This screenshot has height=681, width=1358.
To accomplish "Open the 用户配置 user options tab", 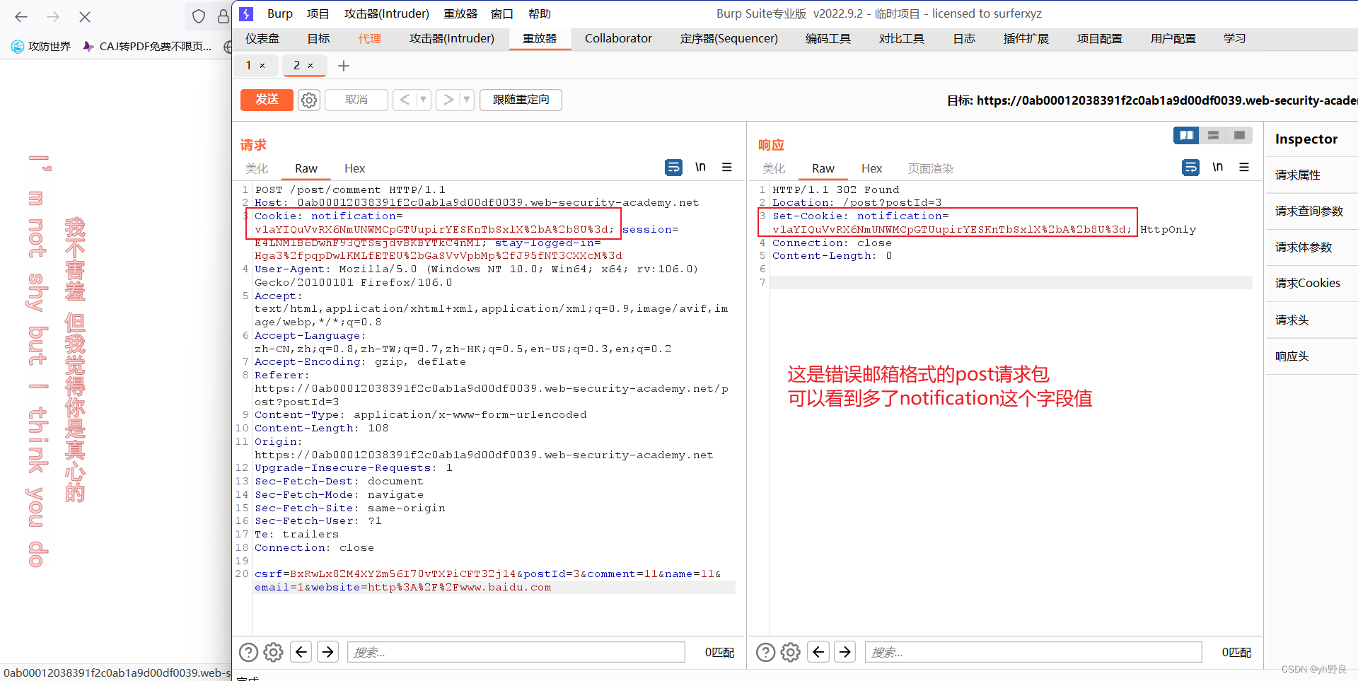I will click(1173, 38).
